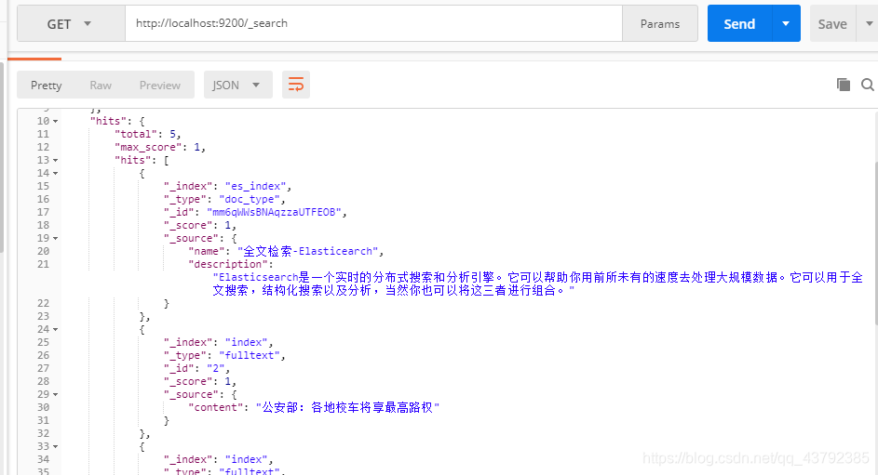This screenshot has width=878, height=475.
Task: Click the Elasticsearch description text paragraph
Action: pos(537,284)
